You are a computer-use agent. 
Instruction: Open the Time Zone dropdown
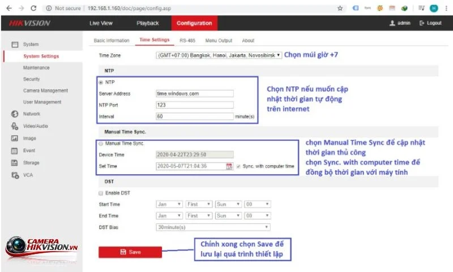[219, 55]
